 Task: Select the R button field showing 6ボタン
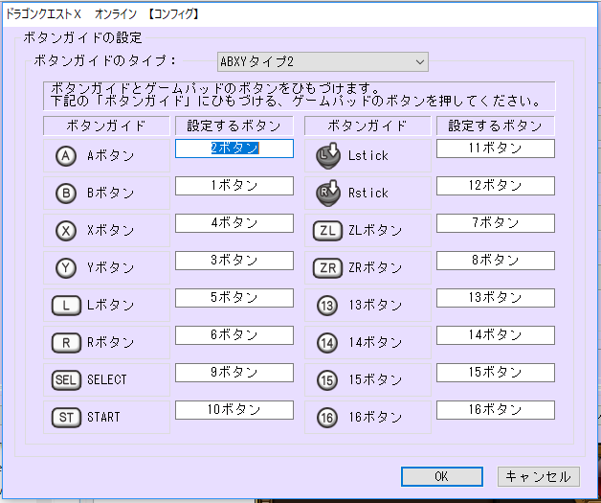point(234,335)
